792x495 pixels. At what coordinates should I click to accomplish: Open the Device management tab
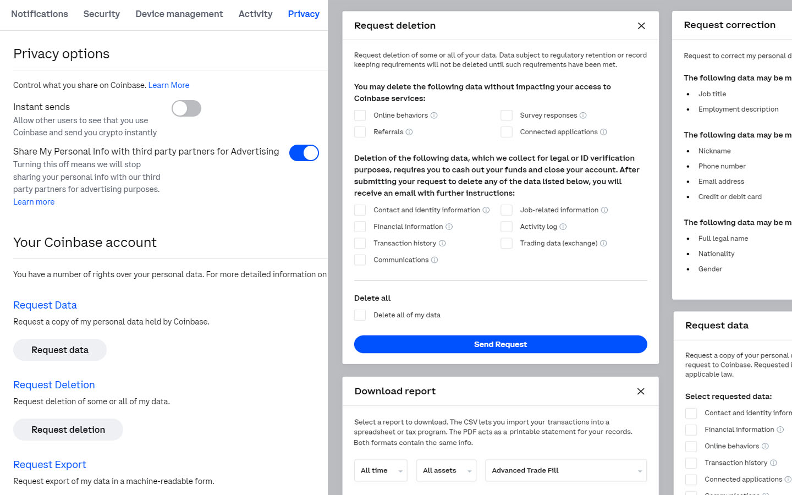pyautogui.click(x=179, y=14)
